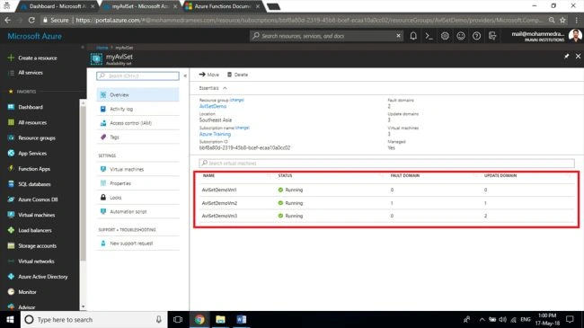The height and width of the screenshot is (328, 584).
Task: Click the Delete button
Action: click(237, 75)
